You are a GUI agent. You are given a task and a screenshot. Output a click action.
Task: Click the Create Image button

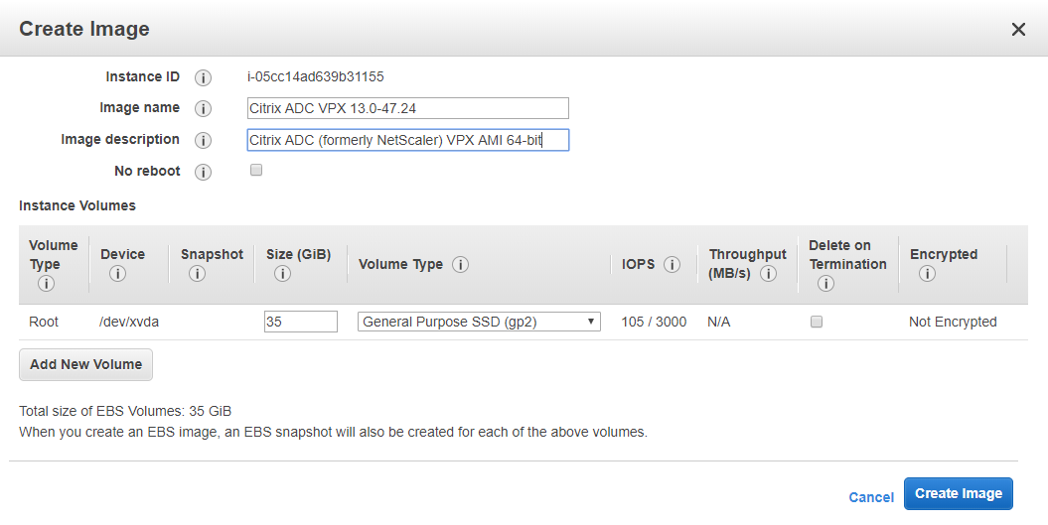959,494
